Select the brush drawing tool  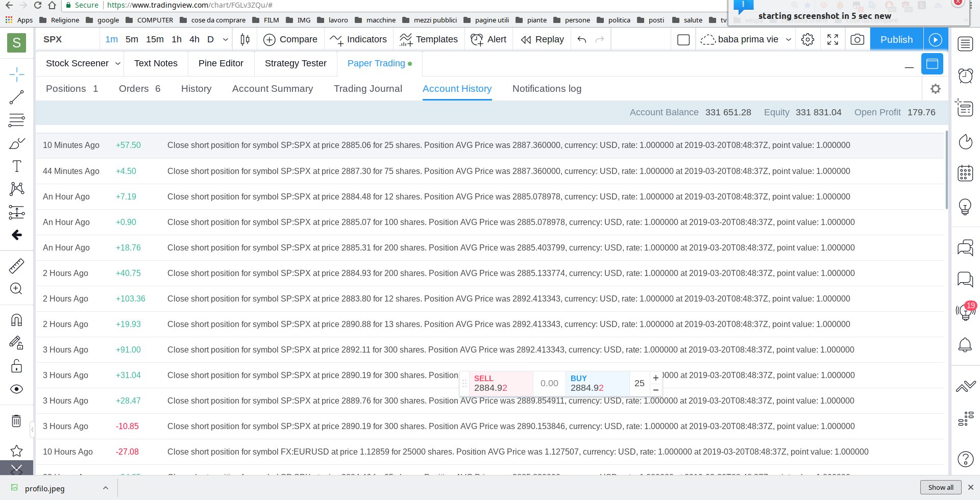[x=16, y=143]
